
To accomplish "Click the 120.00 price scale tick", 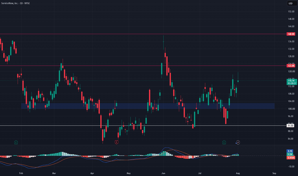I will point(291,71).
